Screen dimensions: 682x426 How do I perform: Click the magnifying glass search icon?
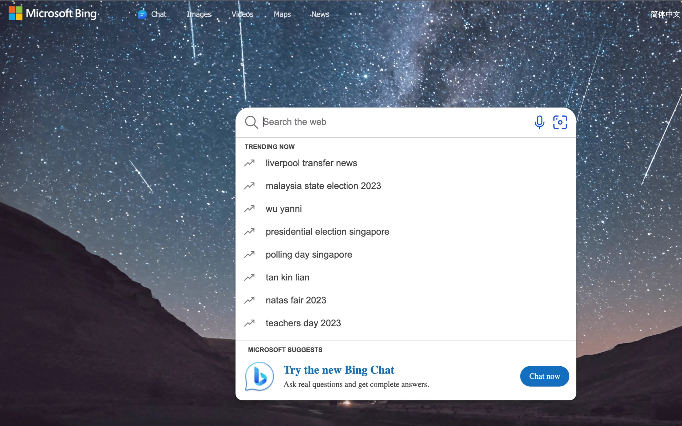pos(251,122)
